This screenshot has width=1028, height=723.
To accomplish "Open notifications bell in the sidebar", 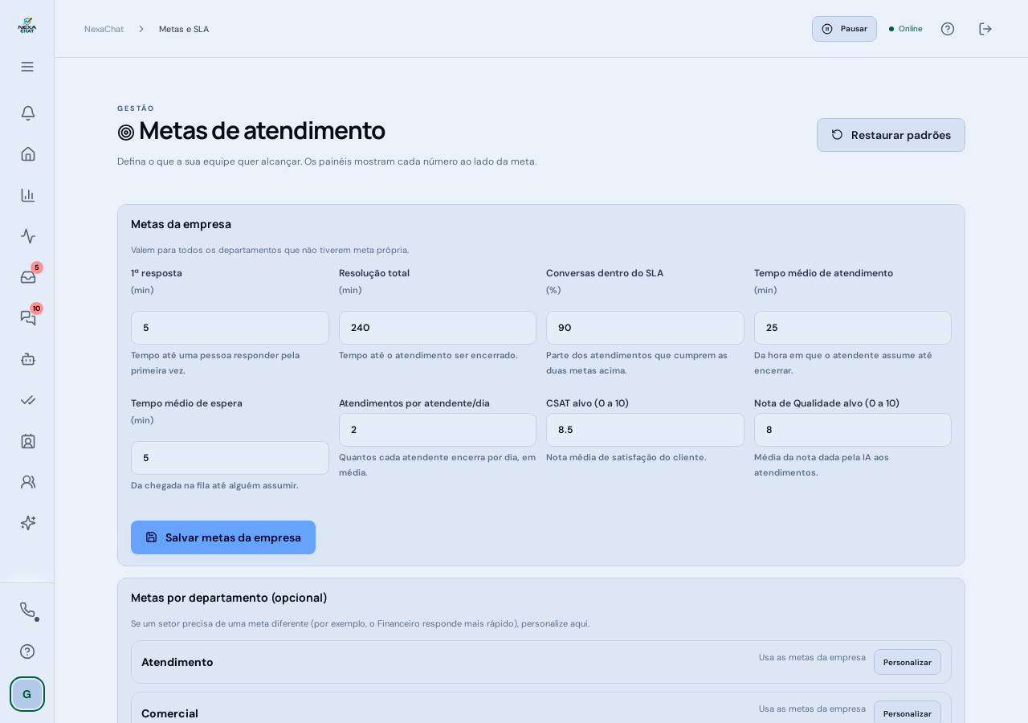I will pos(28,112).
